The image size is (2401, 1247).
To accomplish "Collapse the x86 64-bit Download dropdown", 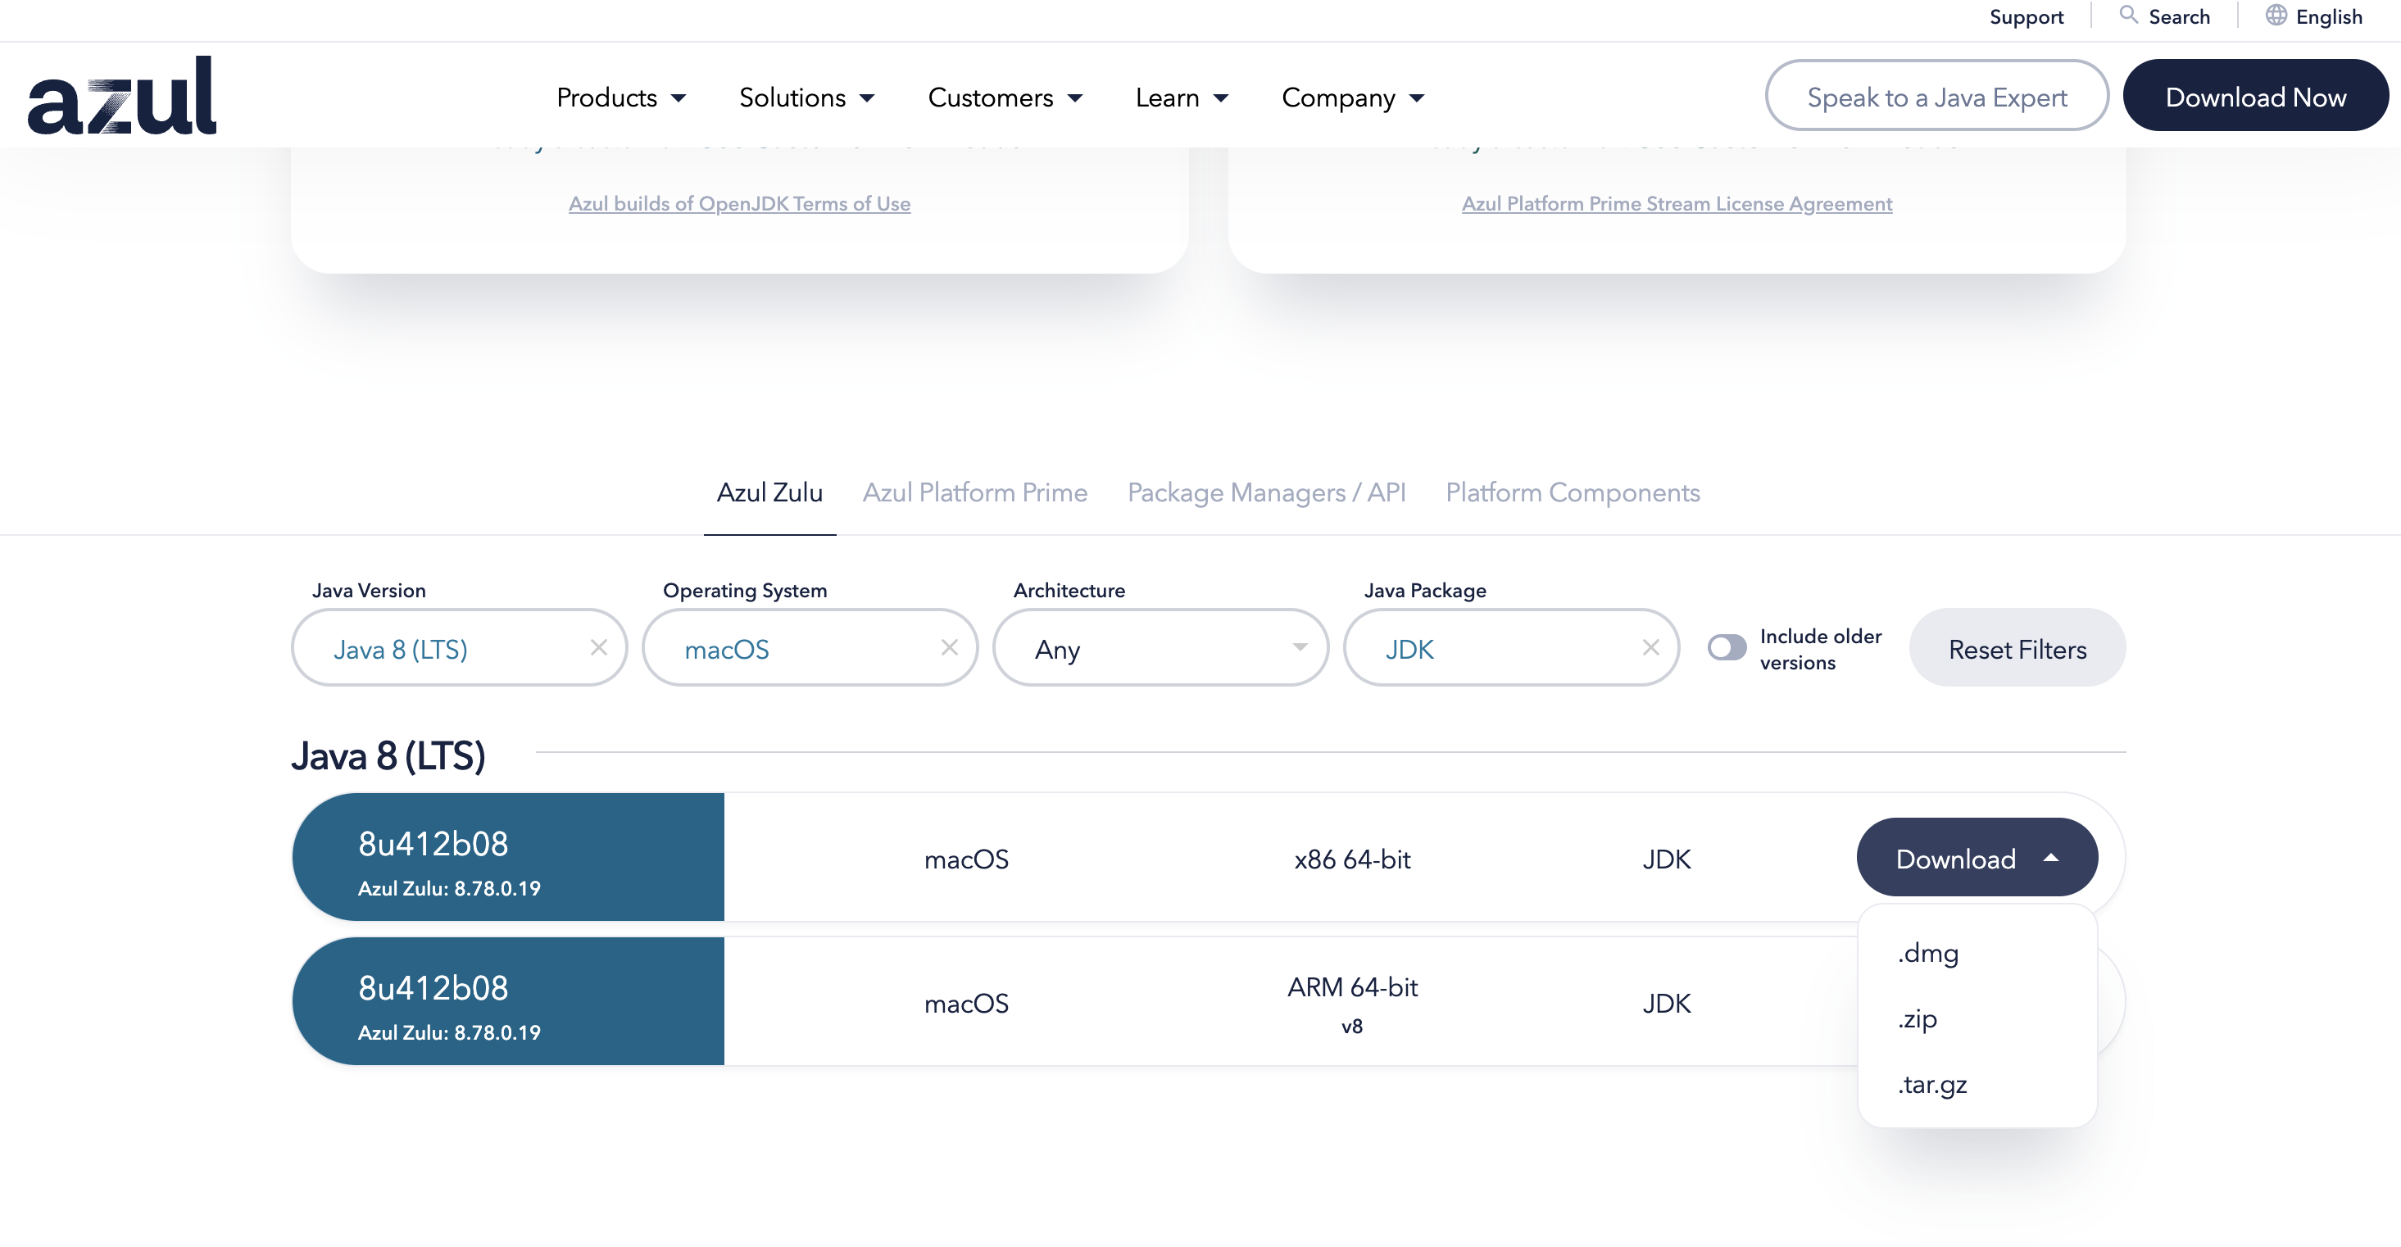I will click(1976, 858).
